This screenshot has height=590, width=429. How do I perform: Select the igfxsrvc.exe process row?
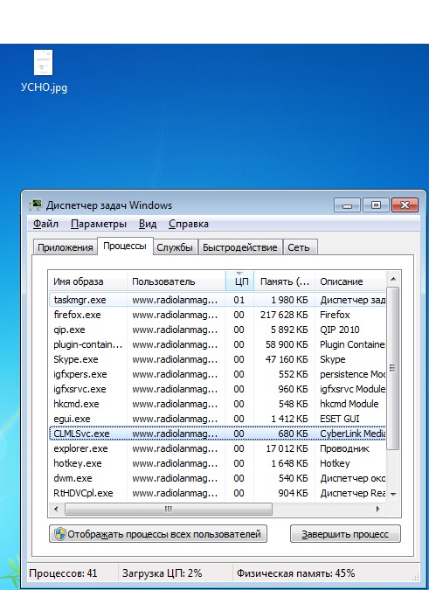(x=218, y=389)
